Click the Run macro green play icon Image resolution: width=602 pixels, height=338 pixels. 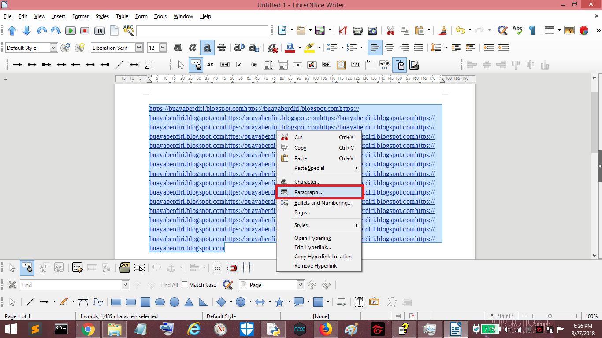(x=71, y=30)
